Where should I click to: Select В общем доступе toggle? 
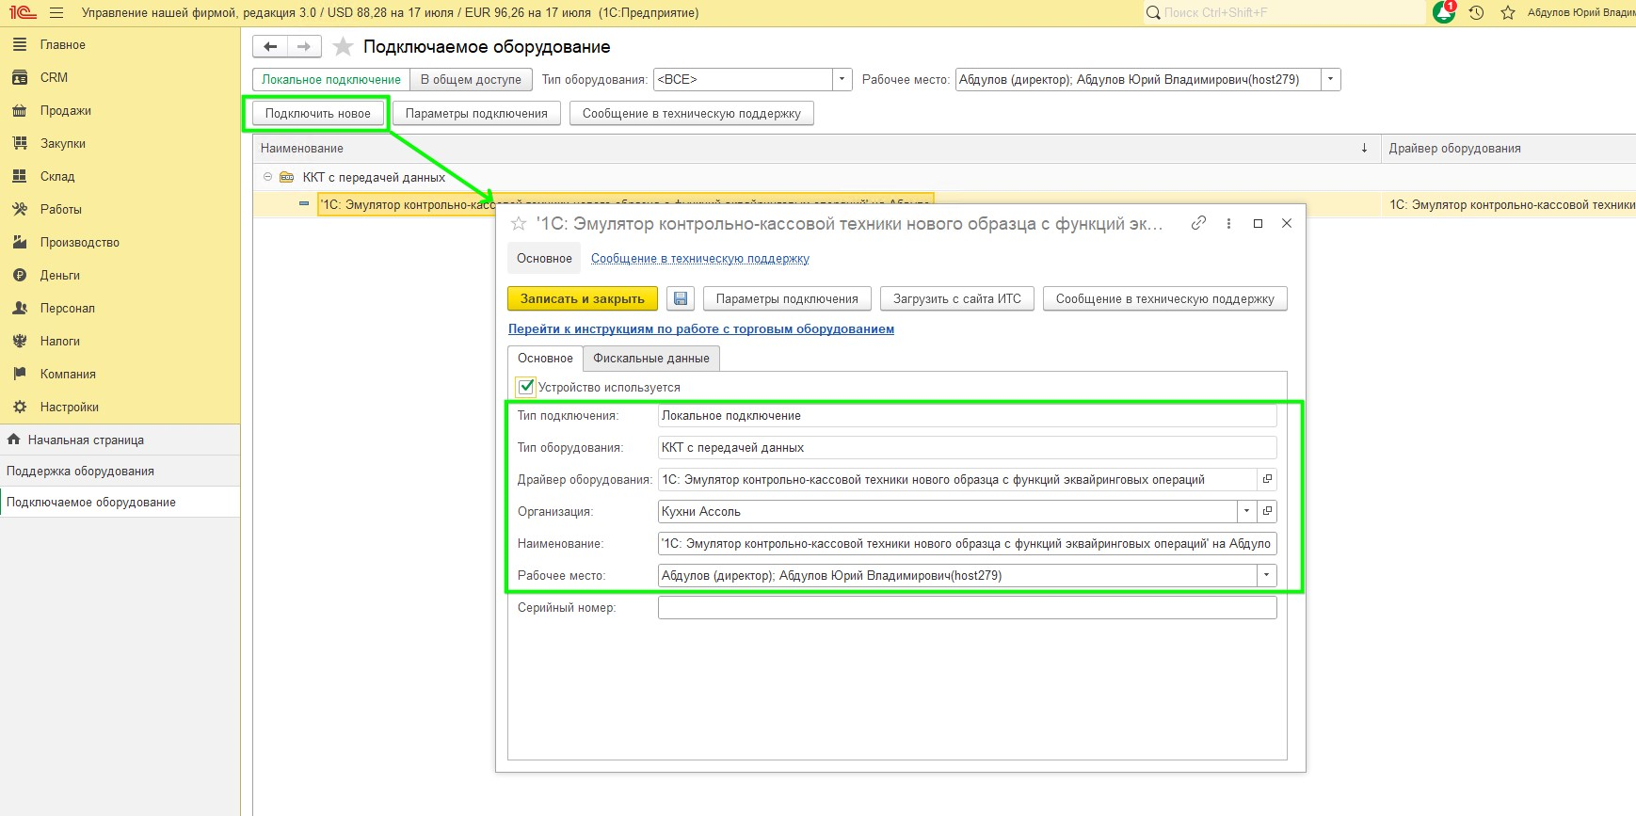pyautogui.click(x=471, y=80)
